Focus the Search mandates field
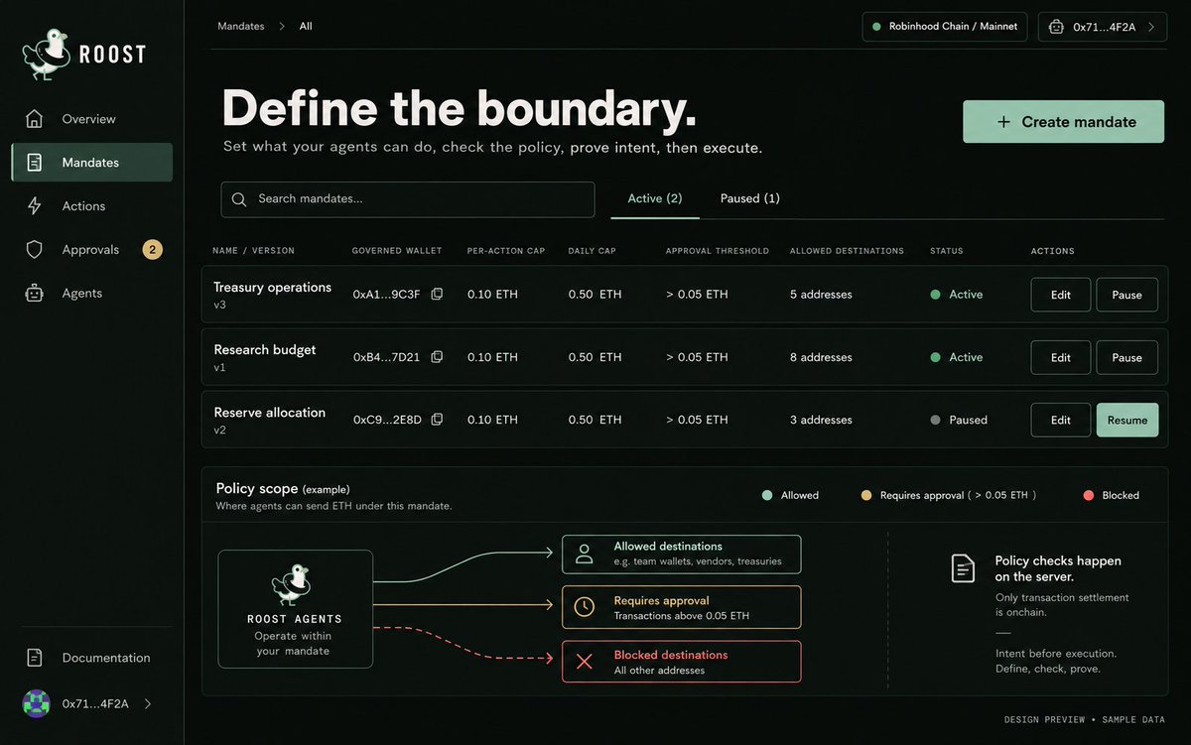The width and height of the screenshot is (1191, 745). click(x=408, y=199)
